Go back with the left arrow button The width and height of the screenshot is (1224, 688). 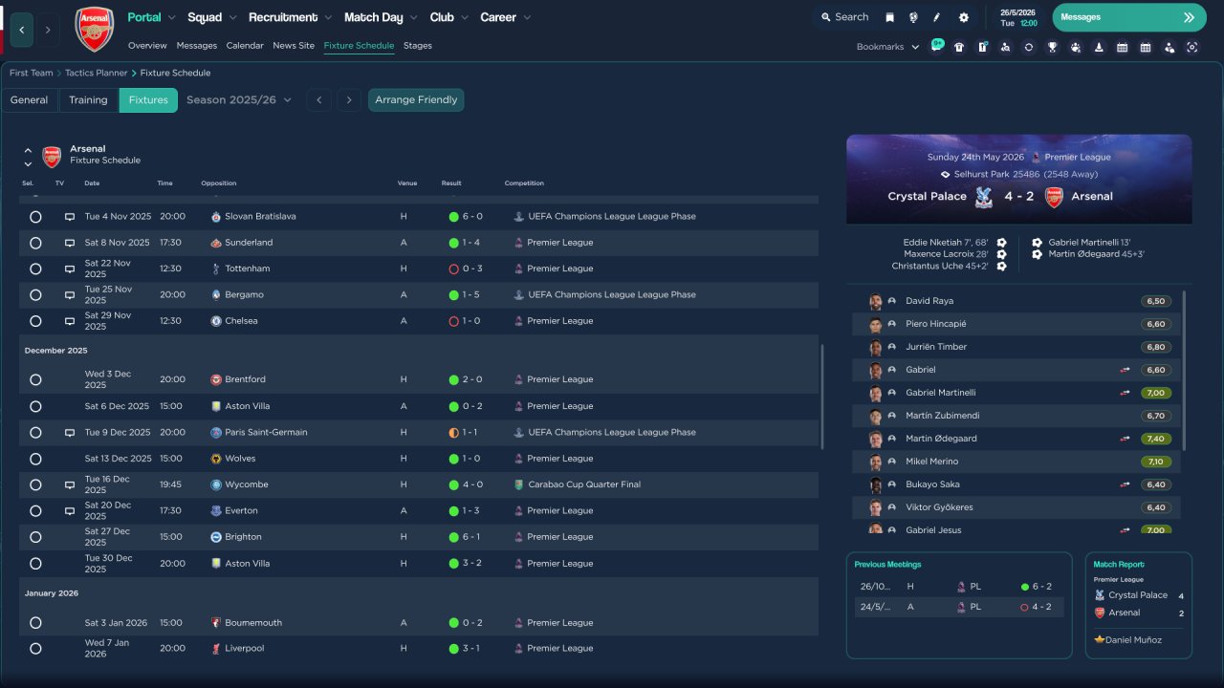point(22,30)
